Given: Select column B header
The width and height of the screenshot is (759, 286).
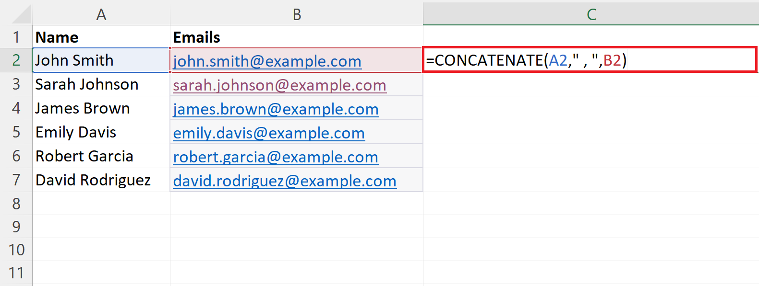Looking at the screenshot, I should click(297, 14).
